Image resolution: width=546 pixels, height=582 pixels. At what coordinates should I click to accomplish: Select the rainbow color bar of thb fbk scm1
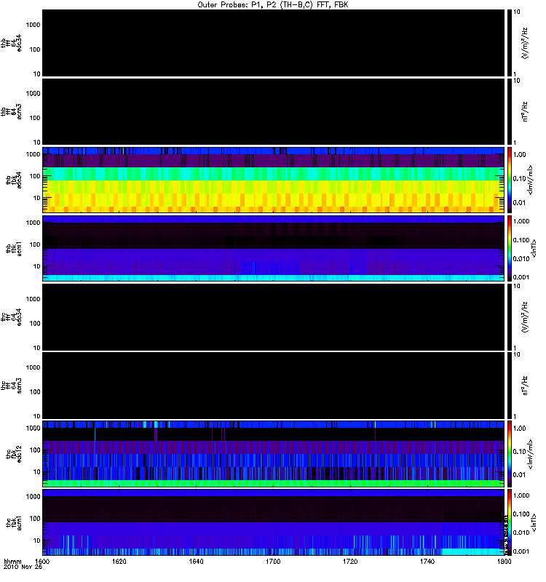(x=510, y=248)
